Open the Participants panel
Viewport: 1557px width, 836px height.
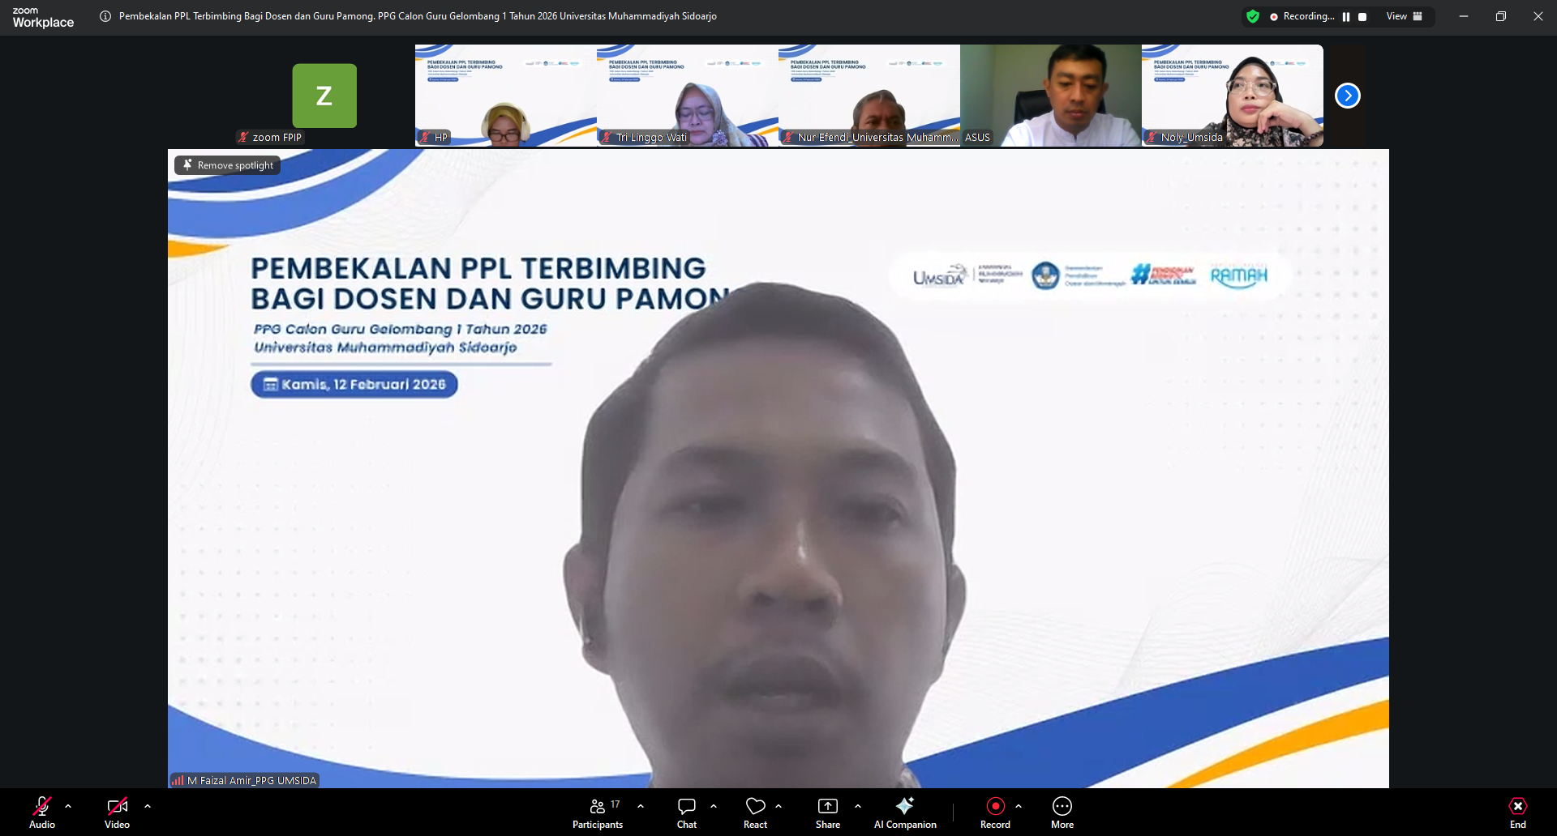(598, 810)
